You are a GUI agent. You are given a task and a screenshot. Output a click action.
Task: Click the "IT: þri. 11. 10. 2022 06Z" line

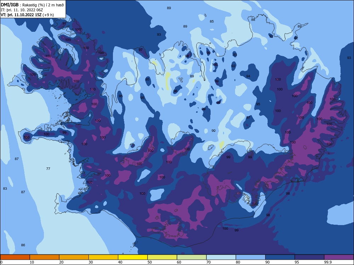point(22,10)
